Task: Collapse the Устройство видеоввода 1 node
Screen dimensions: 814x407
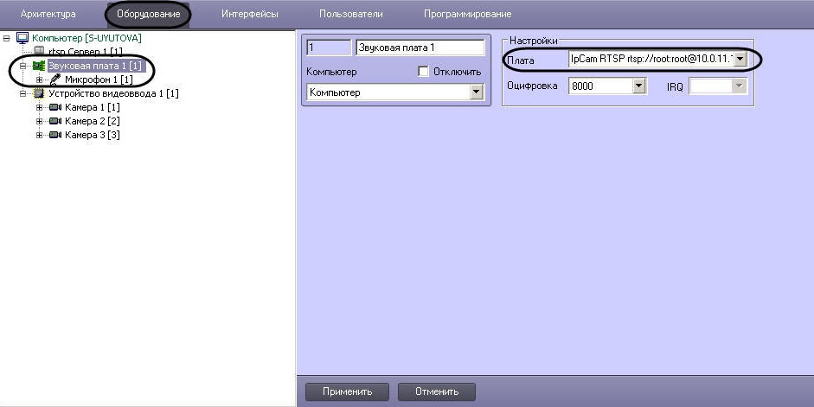Action: click(x=23, y=93)
